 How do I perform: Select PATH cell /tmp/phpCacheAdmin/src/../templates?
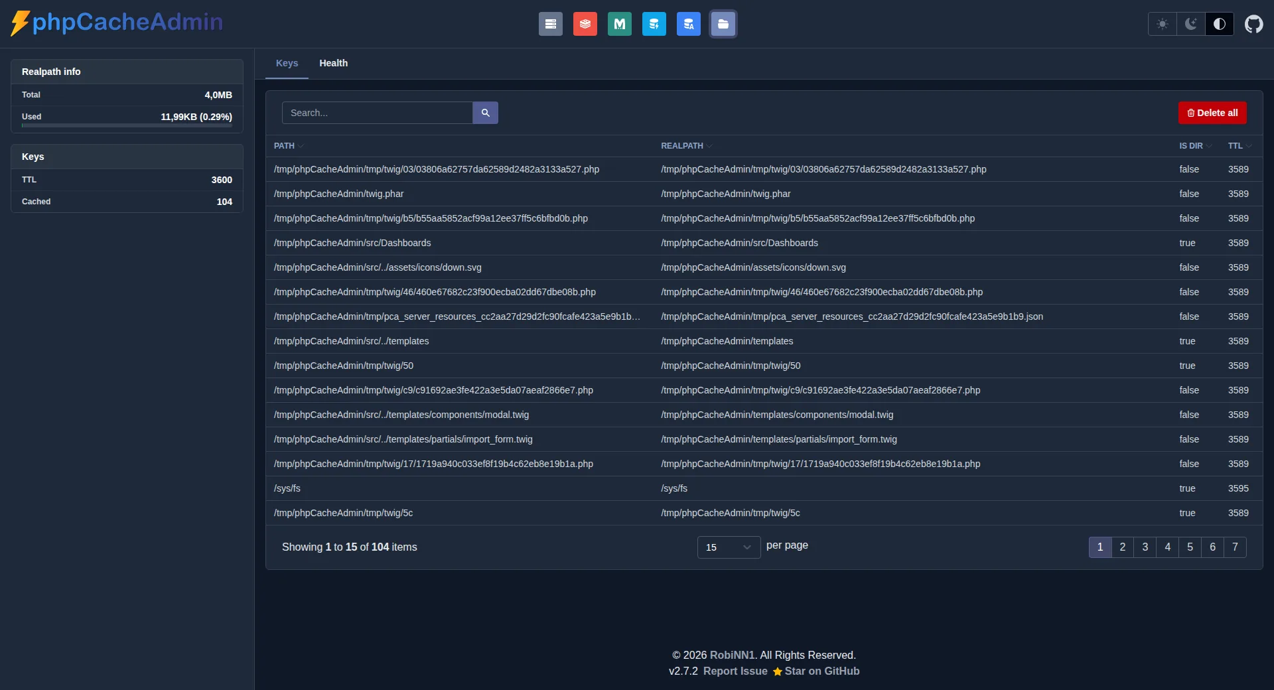[x=351, y=341]
